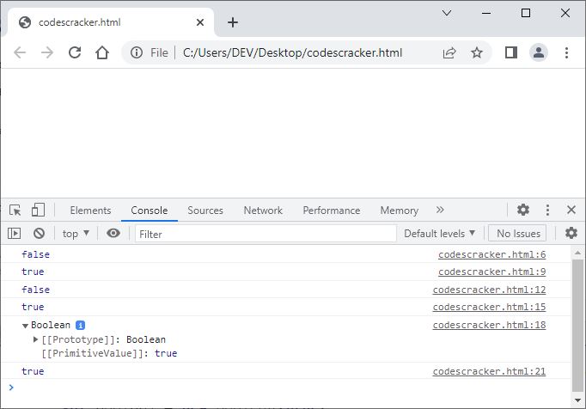Screen dimensions: 586x409
Task: Click the console scrollbar up arrow
Action: [577, 253]
